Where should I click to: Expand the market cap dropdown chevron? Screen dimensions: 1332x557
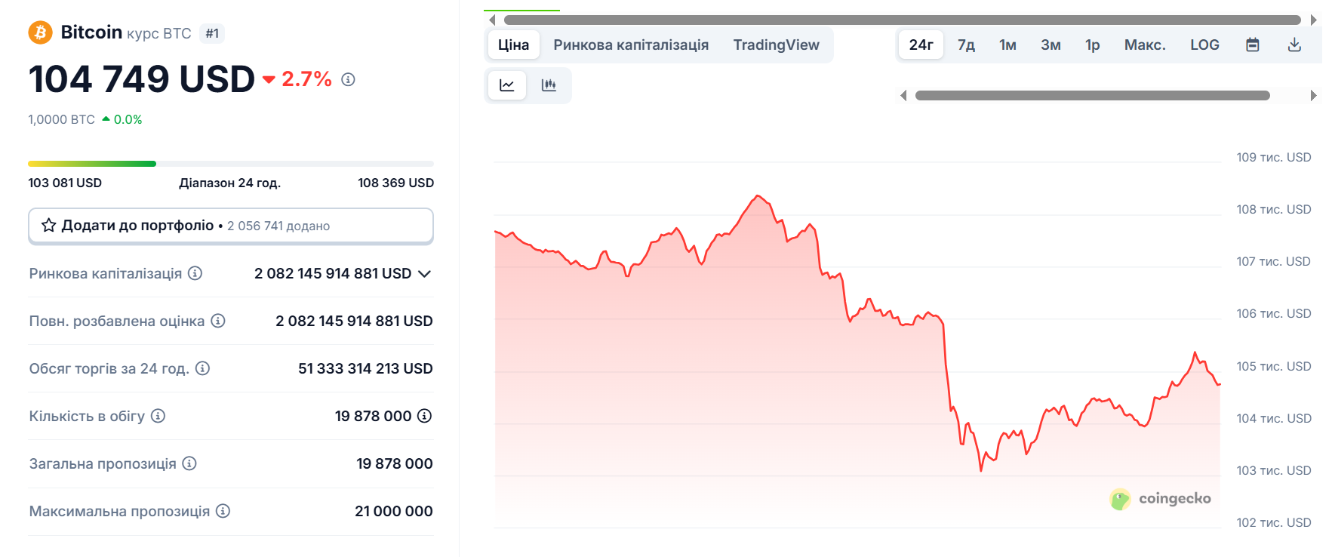pyautogui.click(x=425, y=274)
